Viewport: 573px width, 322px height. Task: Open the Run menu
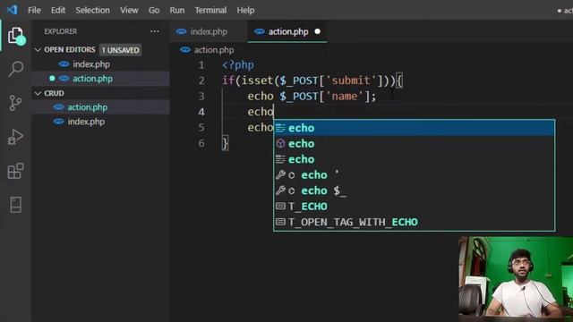tap(177, 10)
